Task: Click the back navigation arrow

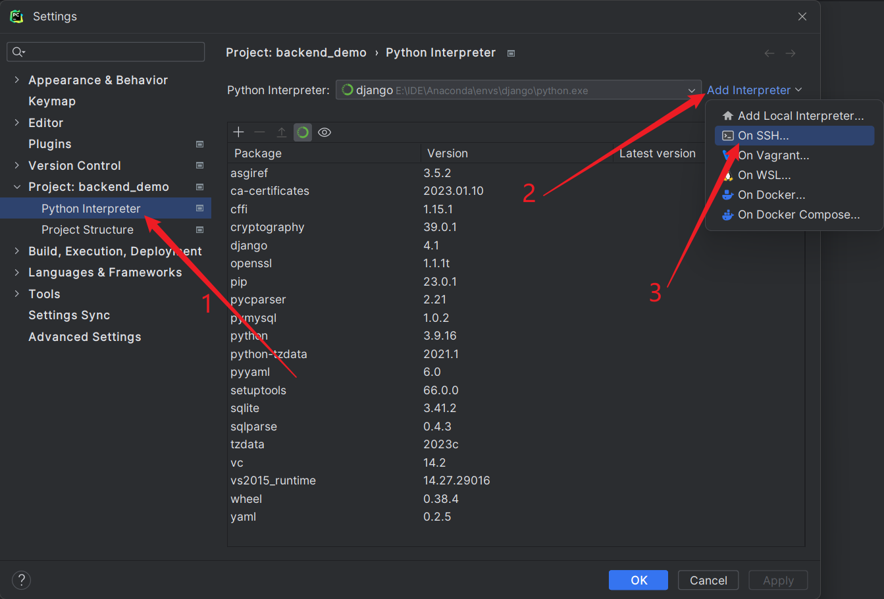Action: coord(769,53)
